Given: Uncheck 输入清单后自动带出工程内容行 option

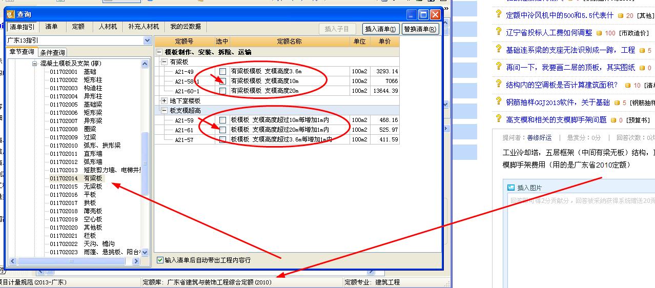Looking at the screenshot, I should pyautogui.click(x=160, y=260).
